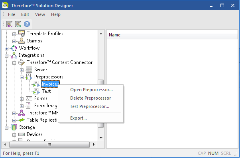Click the Storage icon in tree

(14, 127)
